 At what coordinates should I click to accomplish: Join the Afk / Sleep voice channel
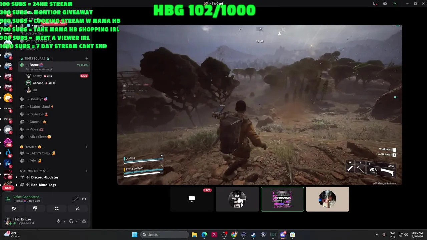coord(54,137)
